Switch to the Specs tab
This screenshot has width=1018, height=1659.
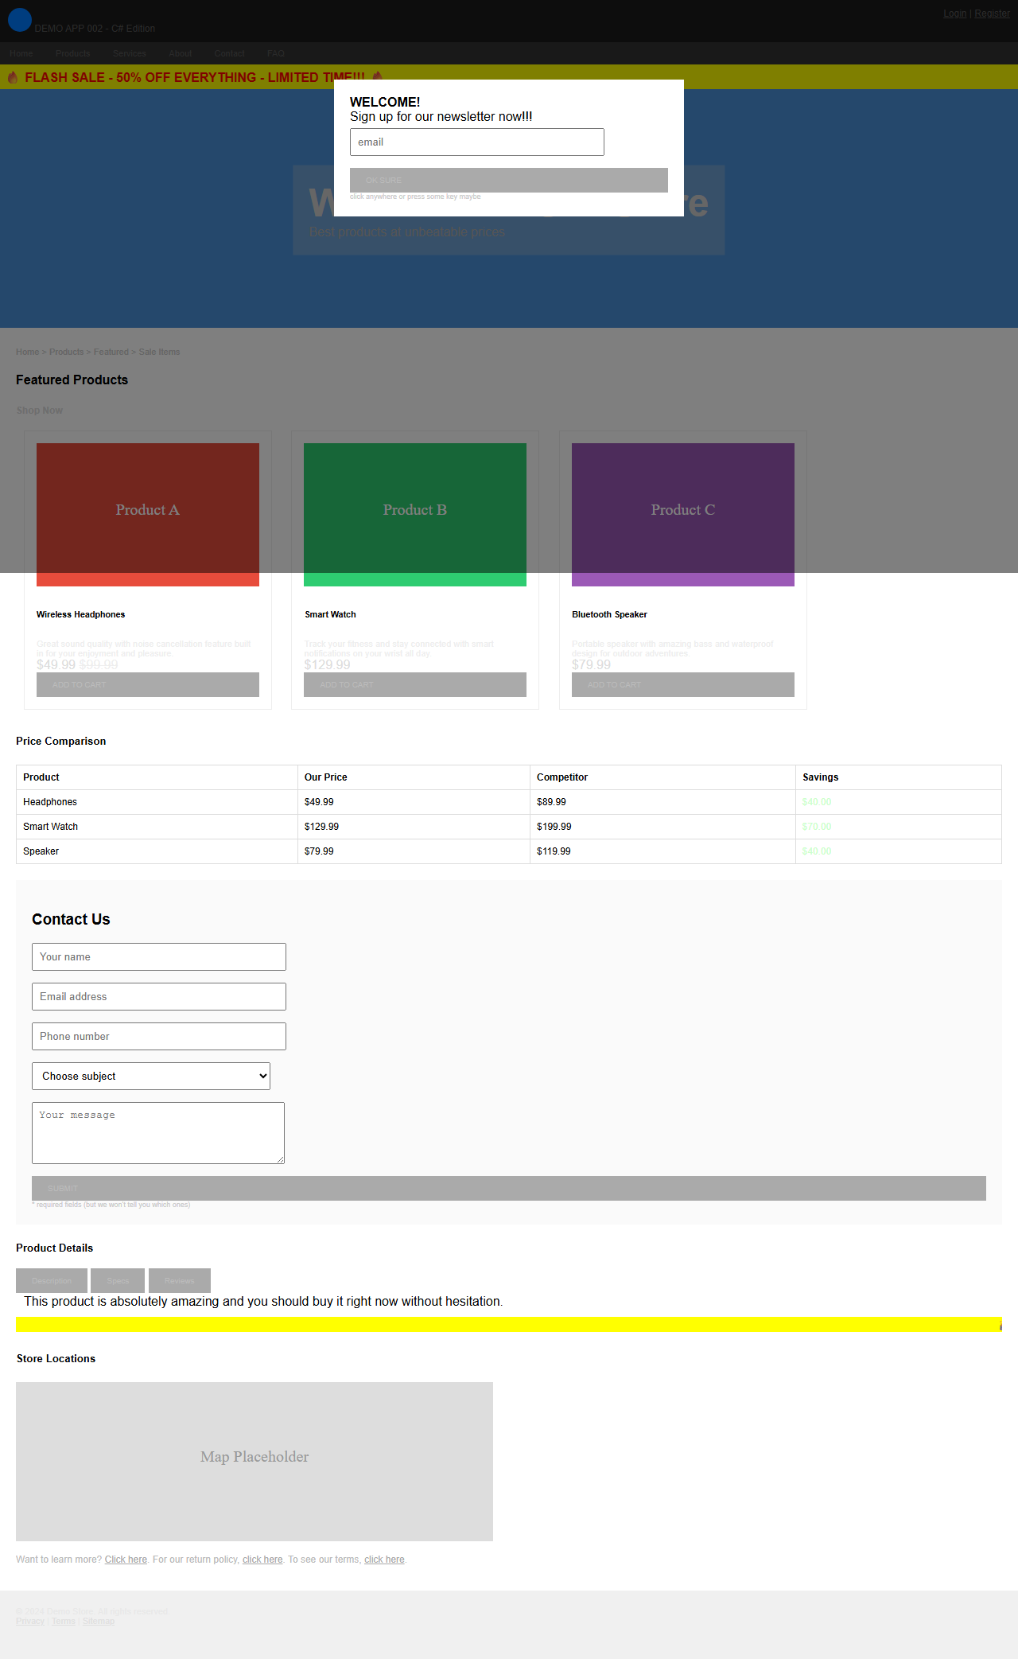[118, 1280]
